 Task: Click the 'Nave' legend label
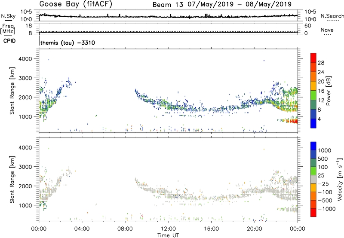coord(327,30)
